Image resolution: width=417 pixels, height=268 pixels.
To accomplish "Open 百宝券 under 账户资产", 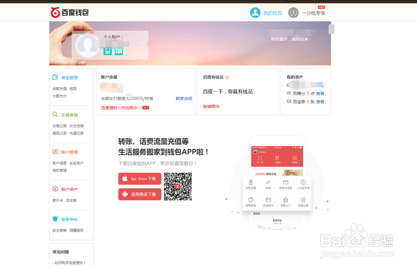I will point(71,200).
